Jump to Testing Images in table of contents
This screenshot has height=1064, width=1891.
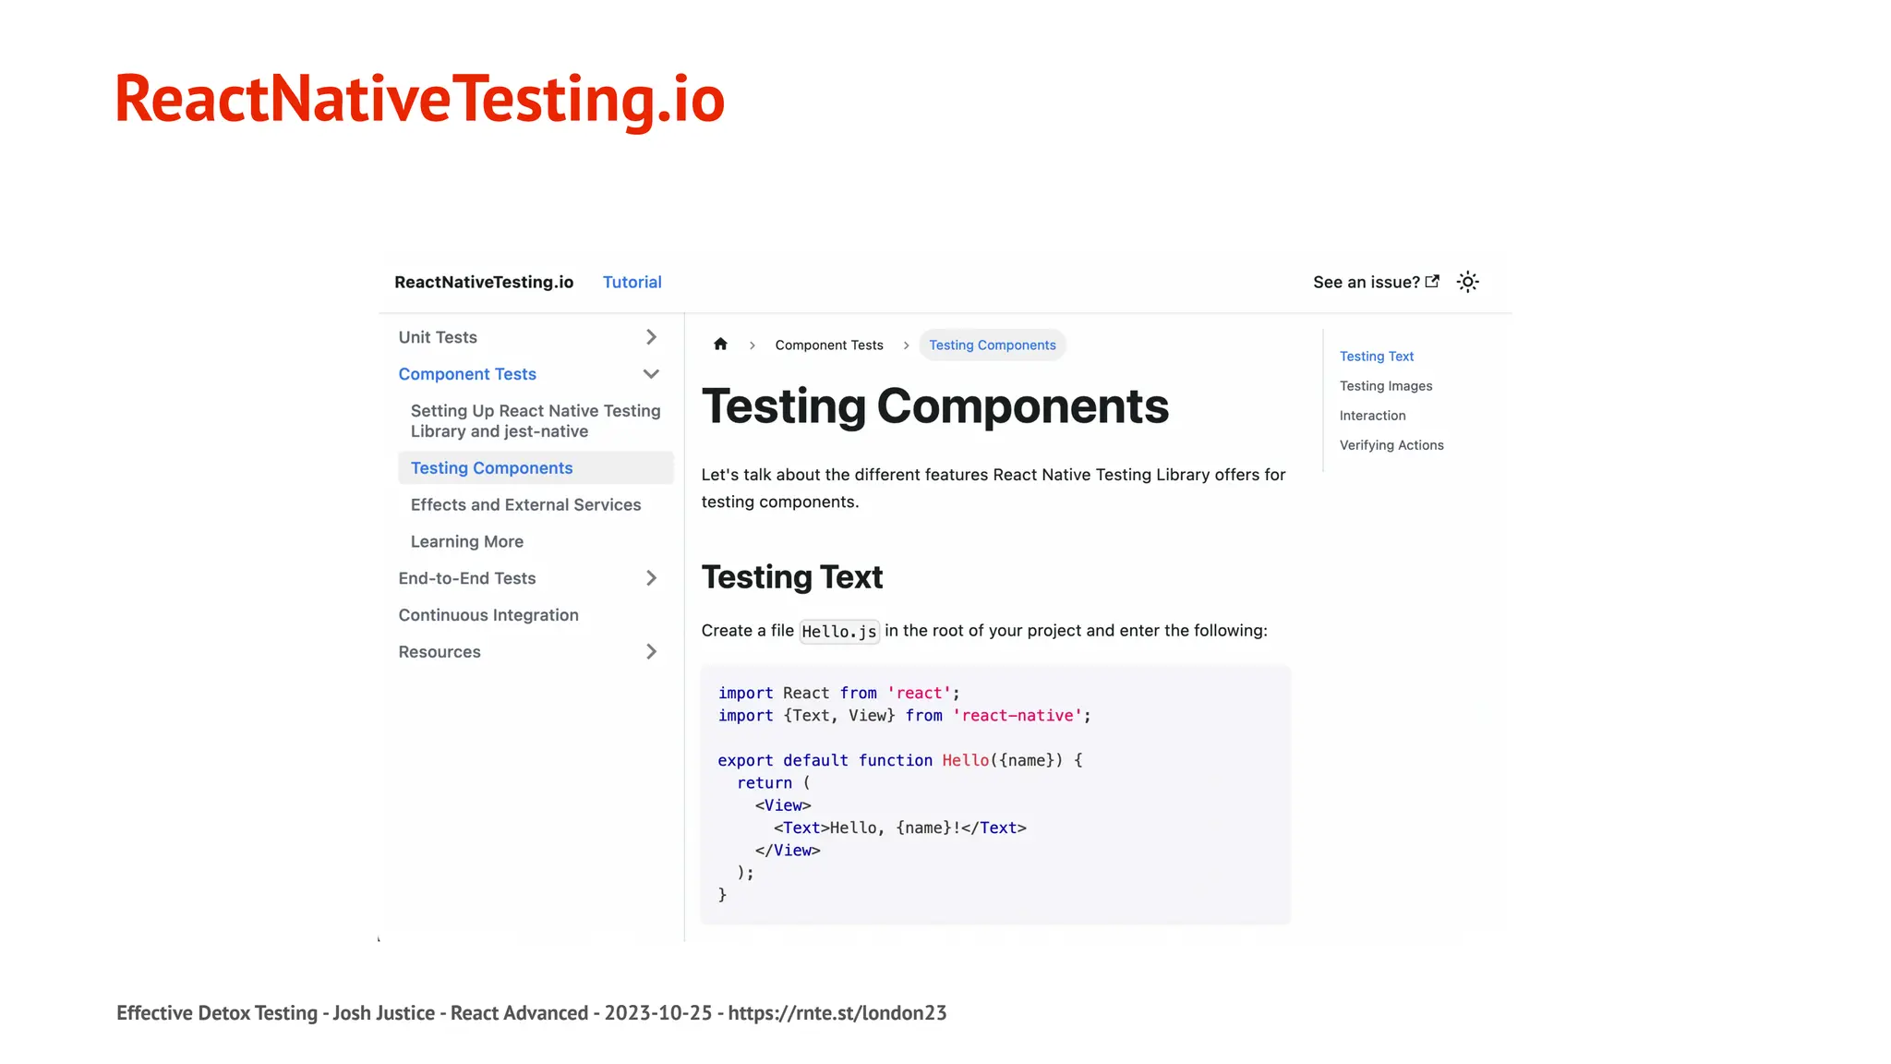point(1386,386)
